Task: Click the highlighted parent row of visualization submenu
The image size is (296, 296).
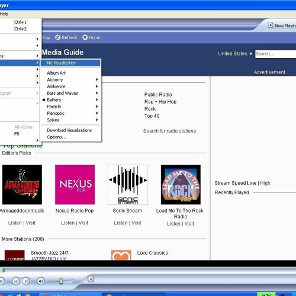Action: 20,63
